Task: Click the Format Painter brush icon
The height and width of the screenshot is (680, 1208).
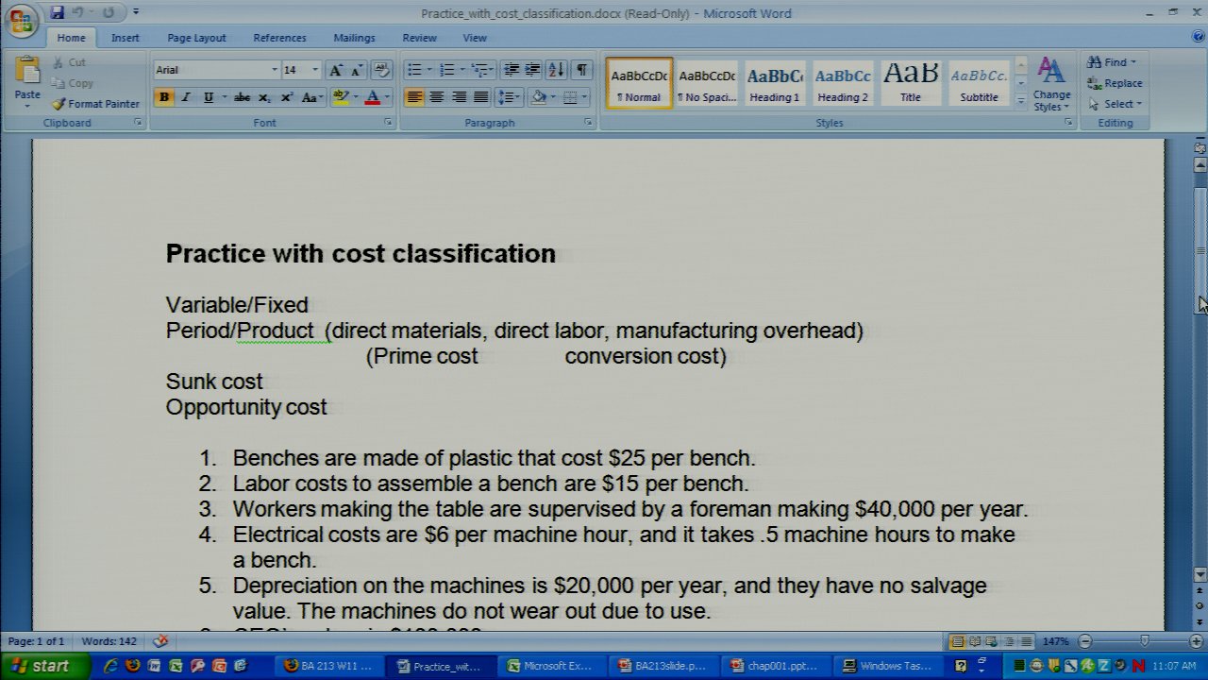Action: point(59,104)
